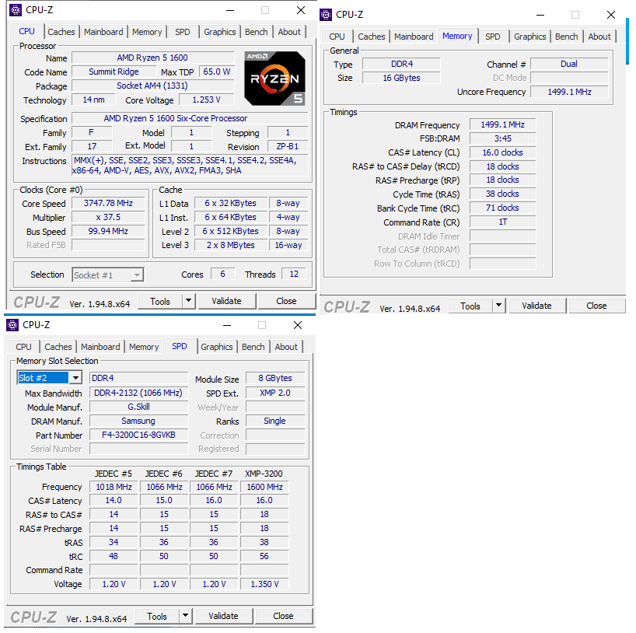Click the AMD Ryzen 5 logo image

[274, 79]
